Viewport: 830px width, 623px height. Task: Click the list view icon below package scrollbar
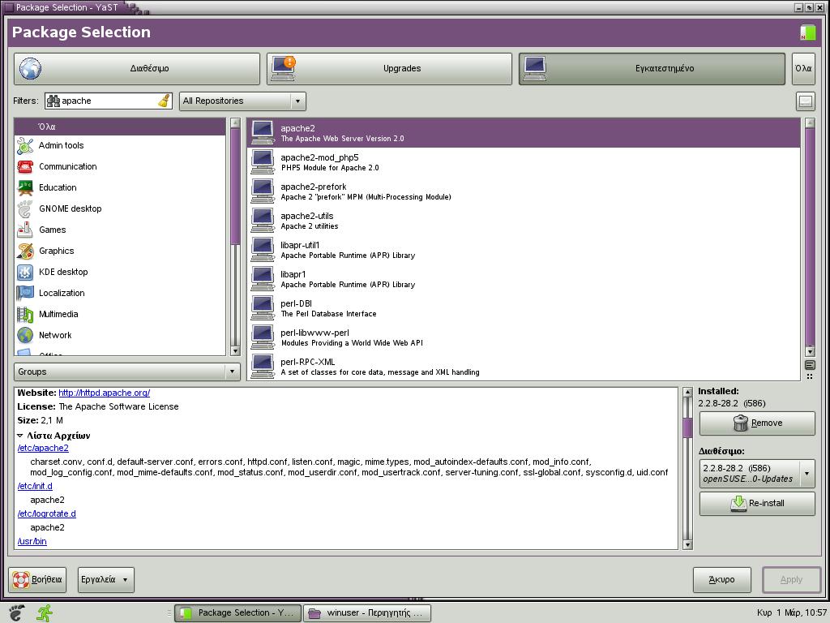click(x=810, y=365)
